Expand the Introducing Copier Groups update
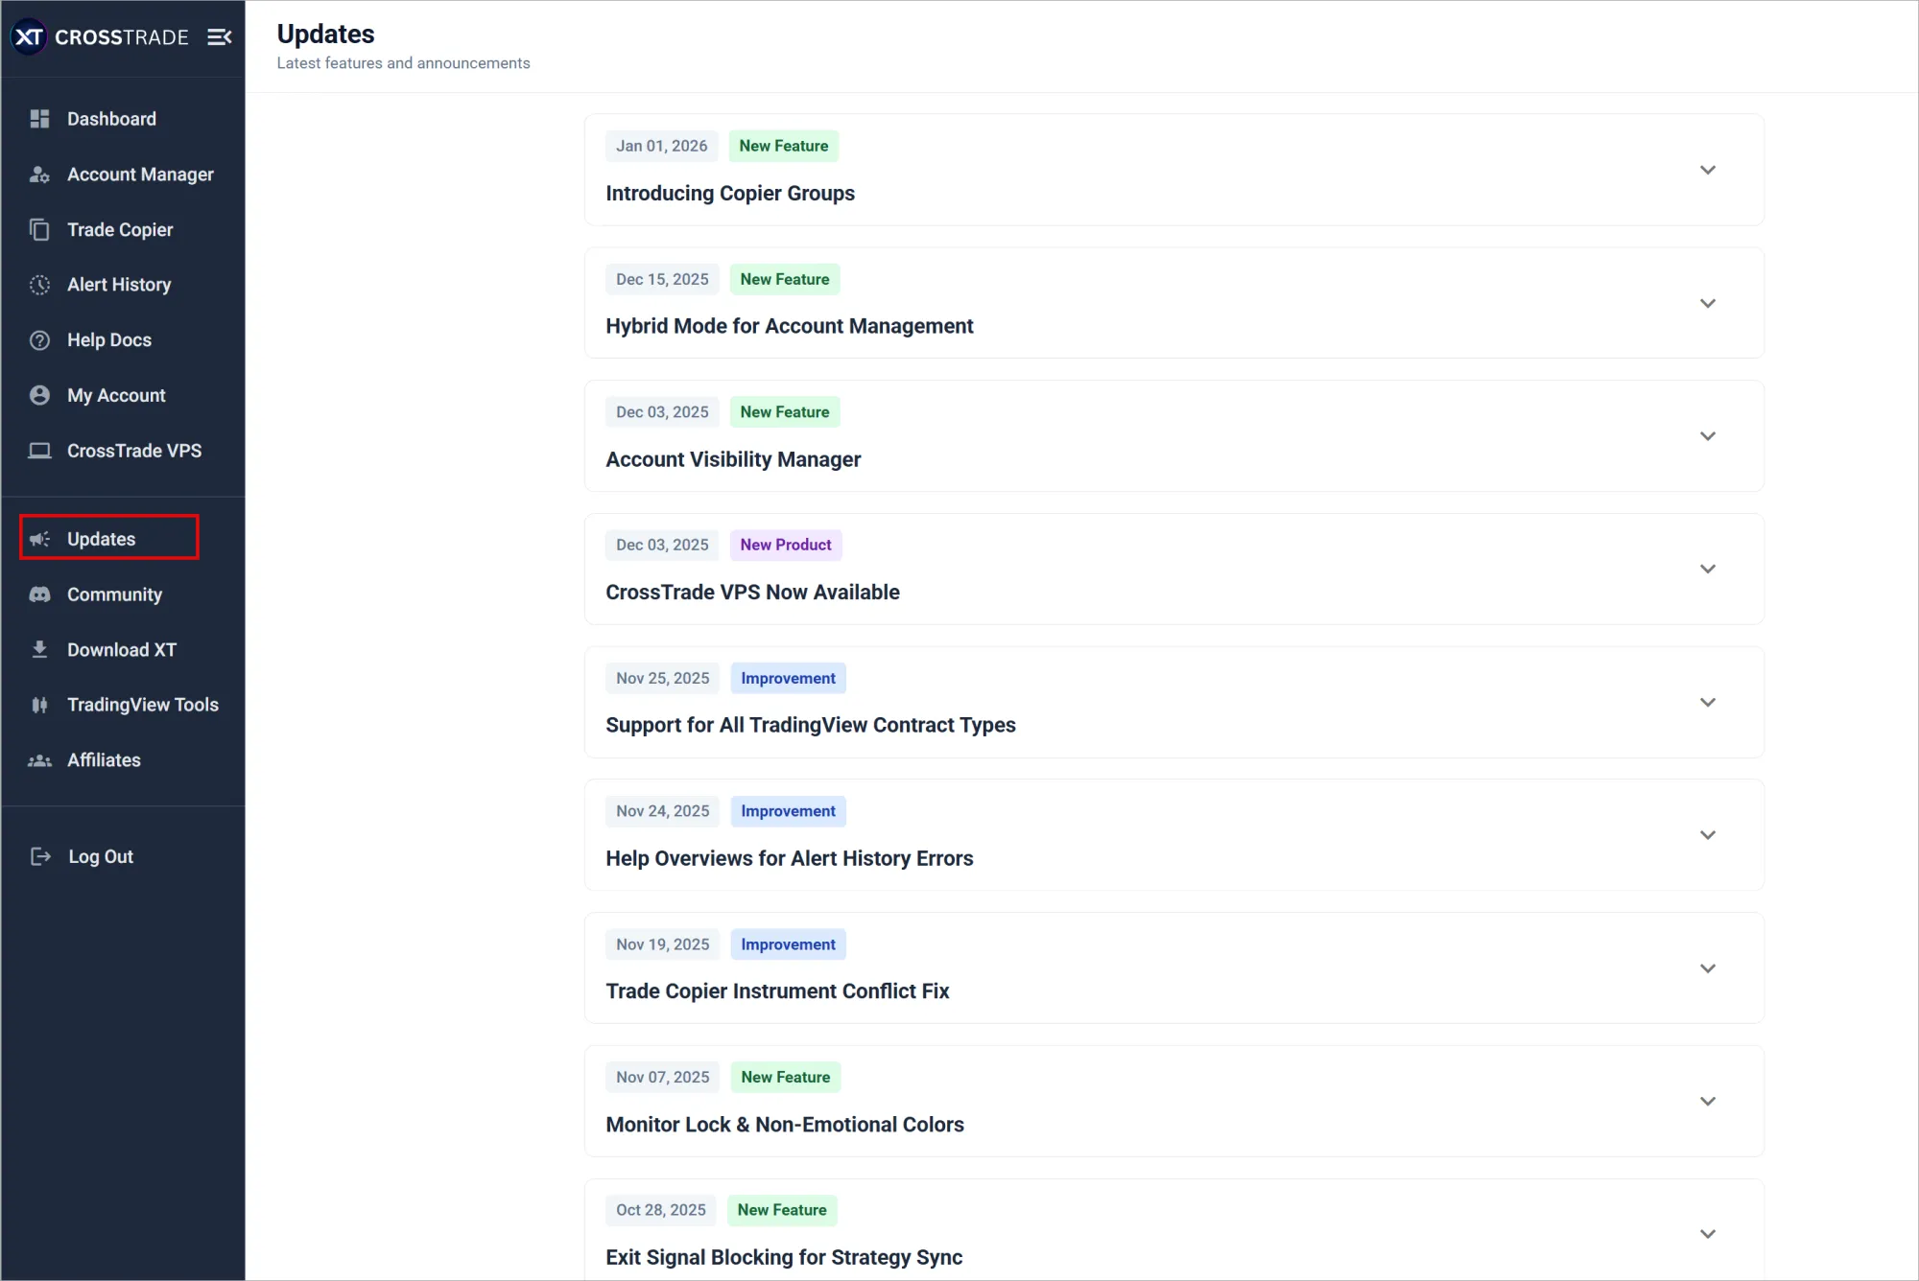1919x1281 pixels. (x=1708, y=171)
